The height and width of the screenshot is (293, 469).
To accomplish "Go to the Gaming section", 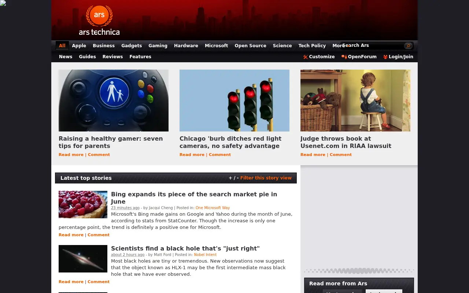I will point(158,46).
